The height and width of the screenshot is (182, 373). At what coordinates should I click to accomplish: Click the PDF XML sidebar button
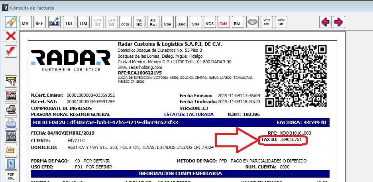click(x=11, y=176)
